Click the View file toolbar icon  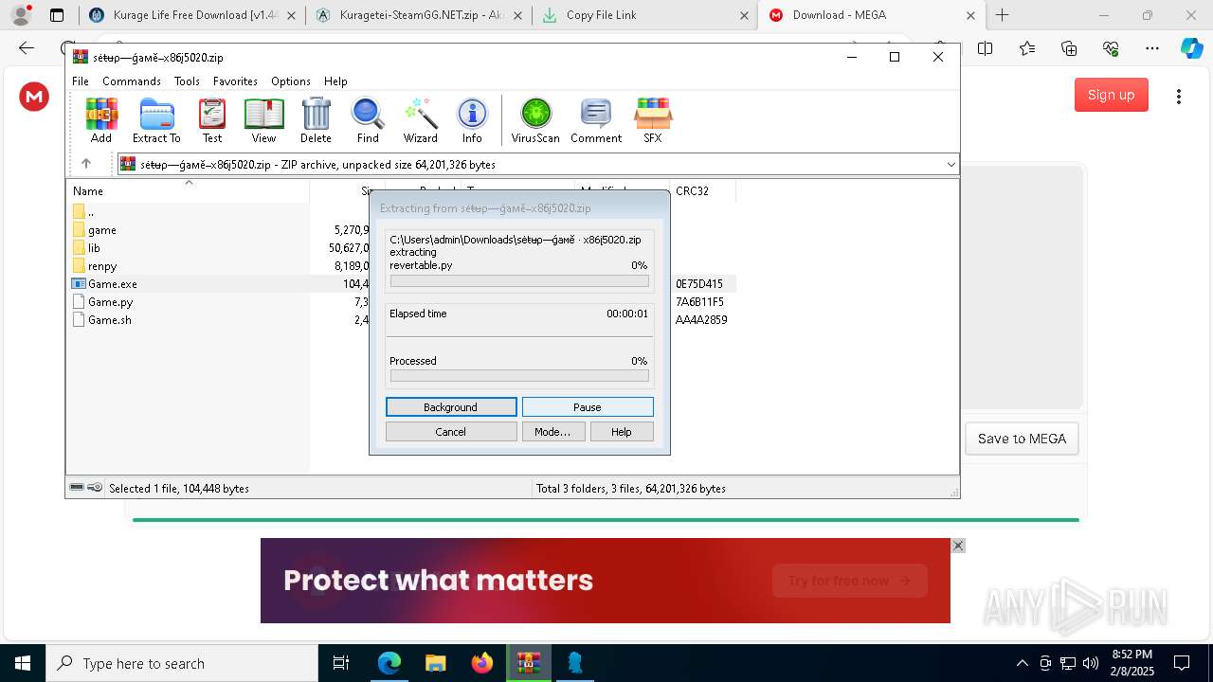(263, 120)
